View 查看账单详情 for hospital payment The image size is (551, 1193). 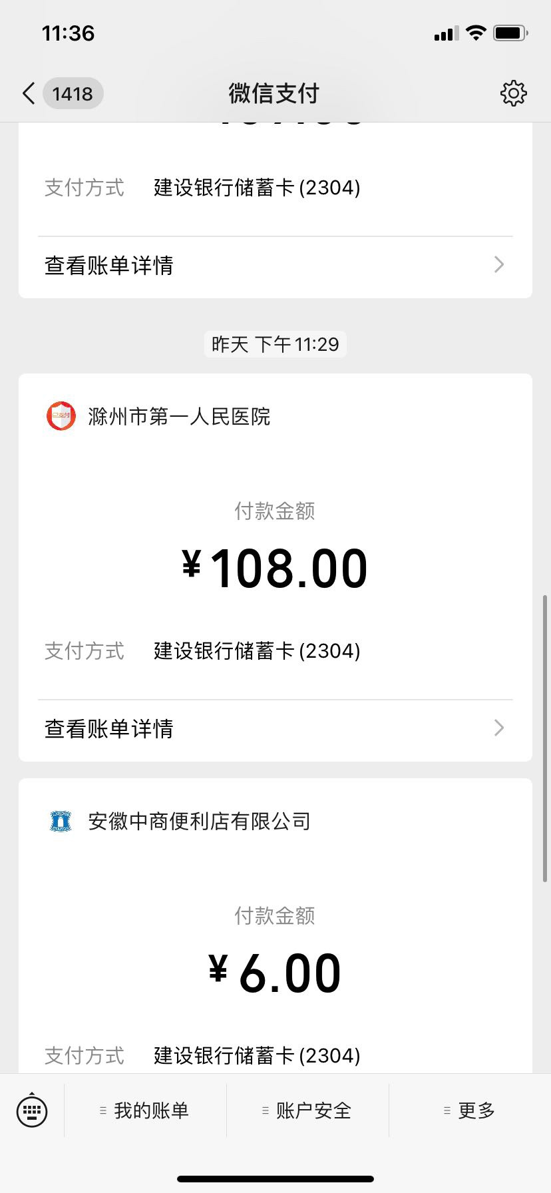[109, 729]
